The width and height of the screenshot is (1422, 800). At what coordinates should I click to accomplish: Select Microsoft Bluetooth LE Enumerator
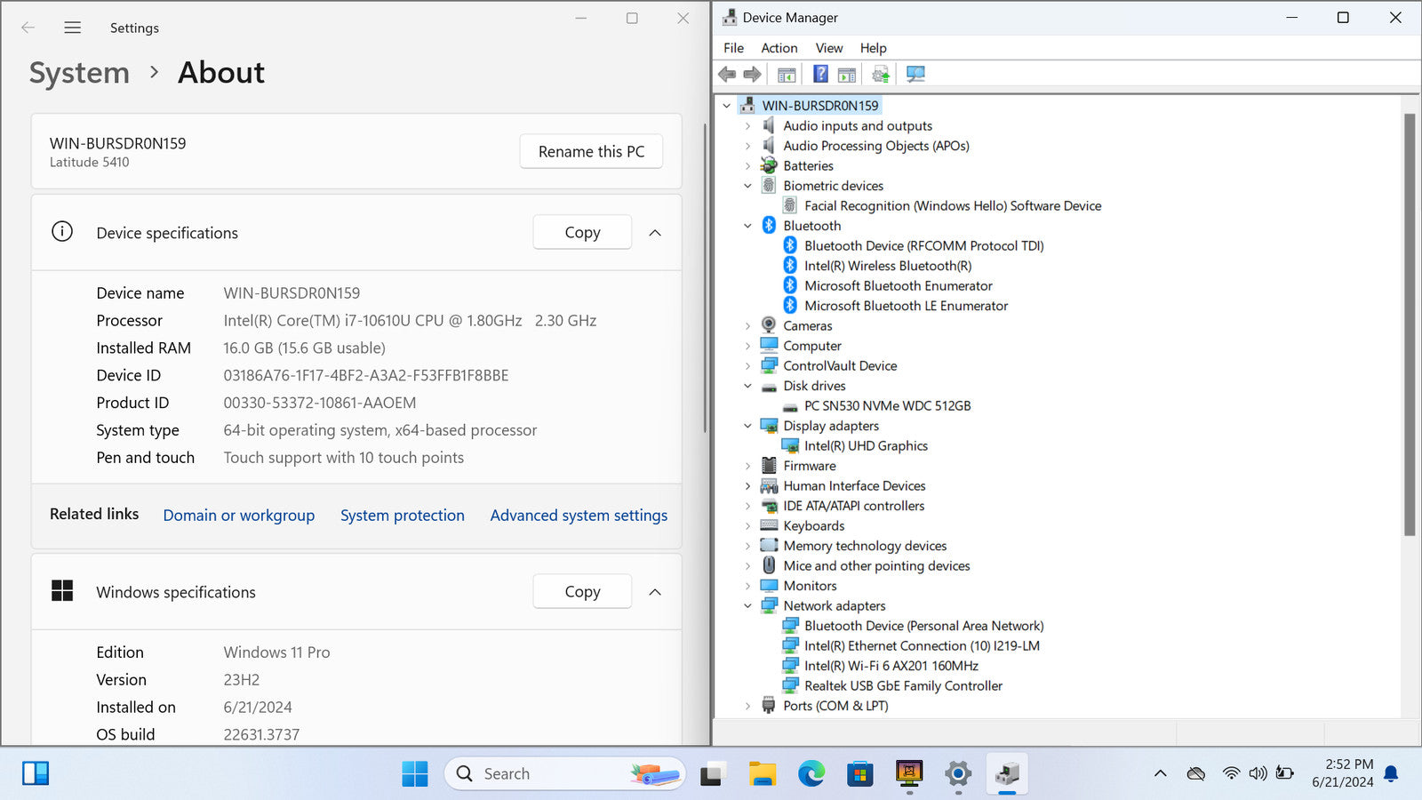tap(906, 306)
